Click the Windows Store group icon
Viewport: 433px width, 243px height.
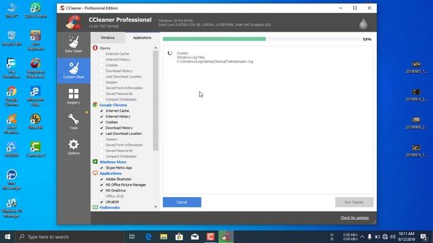[95, 162]
